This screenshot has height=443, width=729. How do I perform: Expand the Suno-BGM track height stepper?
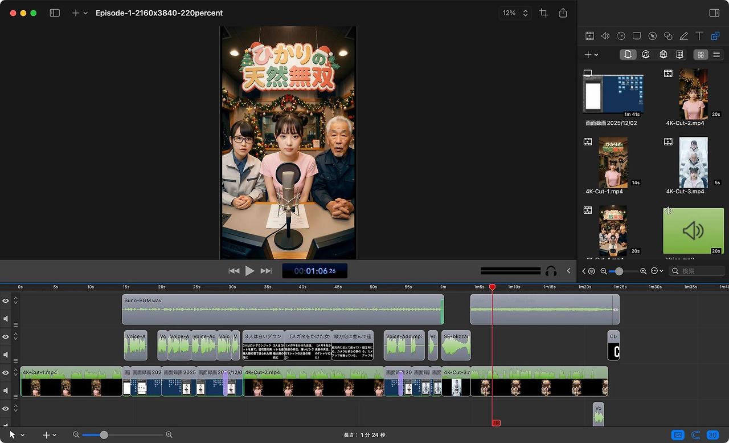pos(16,300)
